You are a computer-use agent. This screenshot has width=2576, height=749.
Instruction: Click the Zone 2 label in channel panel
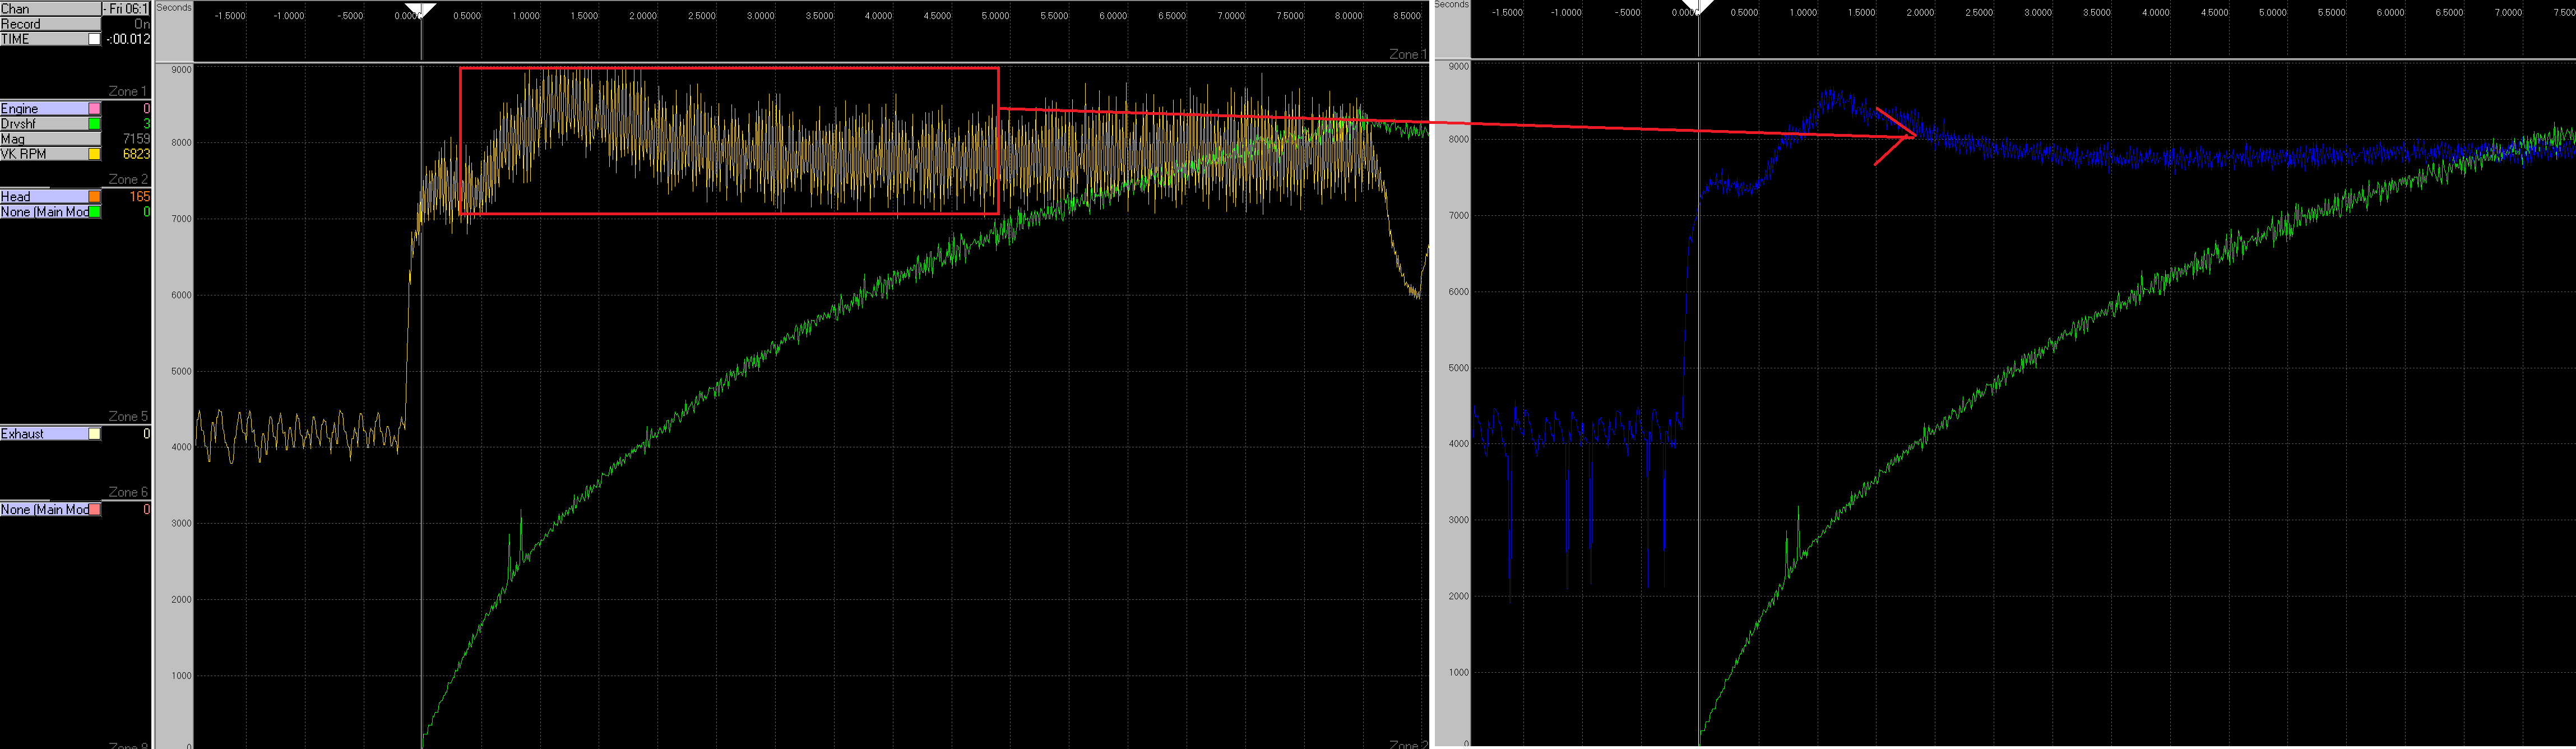pos(128,180)
